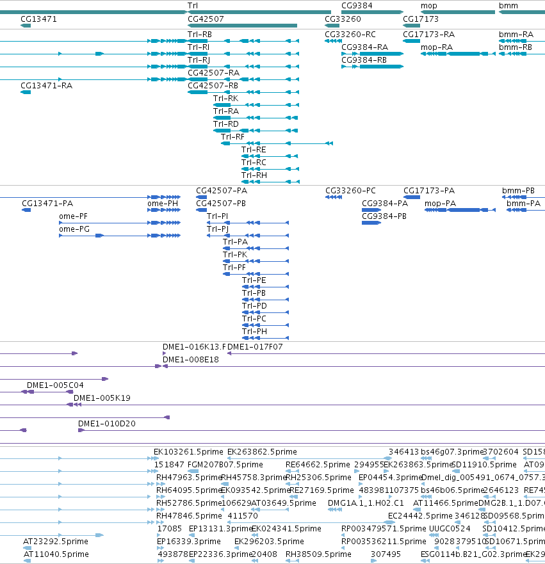Select protein label CG33260-PC
Screen dimensions: 545x564
351,191
